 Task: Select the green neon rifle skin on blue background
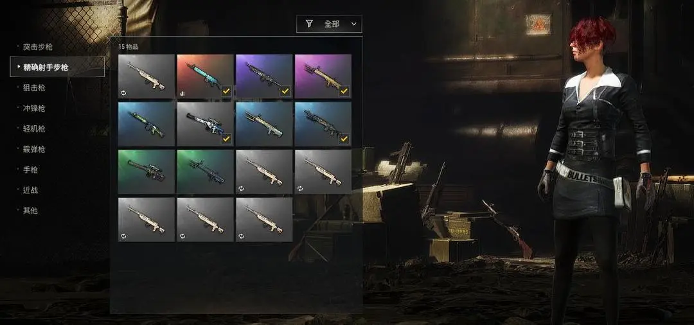pyautogui.click(x=146, y=124)
